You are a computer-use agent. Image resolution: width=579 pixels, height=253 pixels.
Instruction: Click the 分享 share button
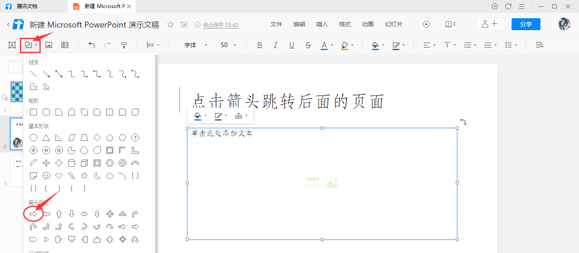coord(526,24)
